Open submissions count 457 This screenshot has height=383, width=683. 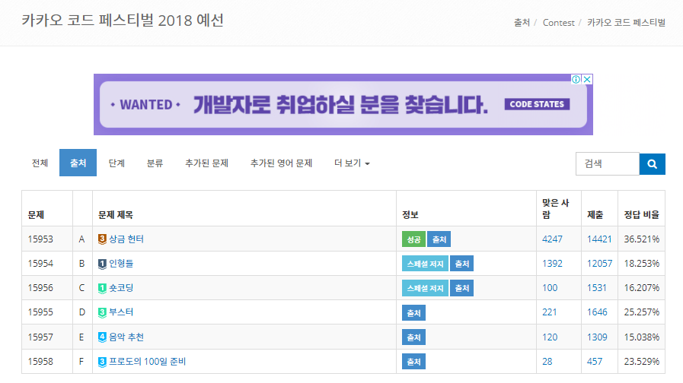pos(595,361)
